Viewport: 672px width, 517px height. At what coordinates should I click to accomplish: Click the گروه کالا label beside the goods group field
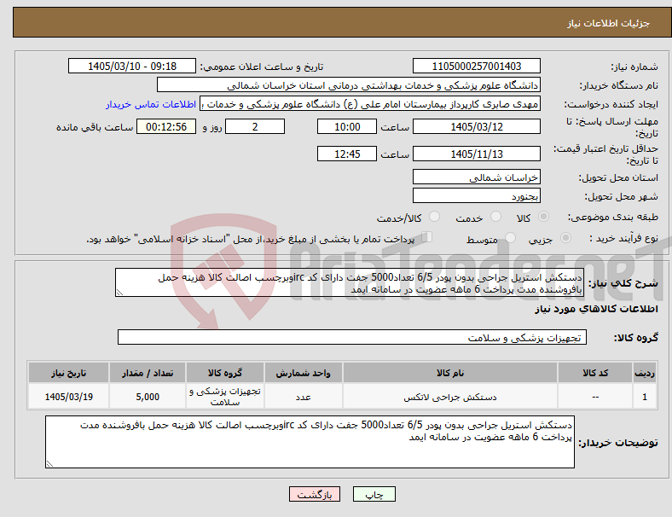tap(636, 337)
